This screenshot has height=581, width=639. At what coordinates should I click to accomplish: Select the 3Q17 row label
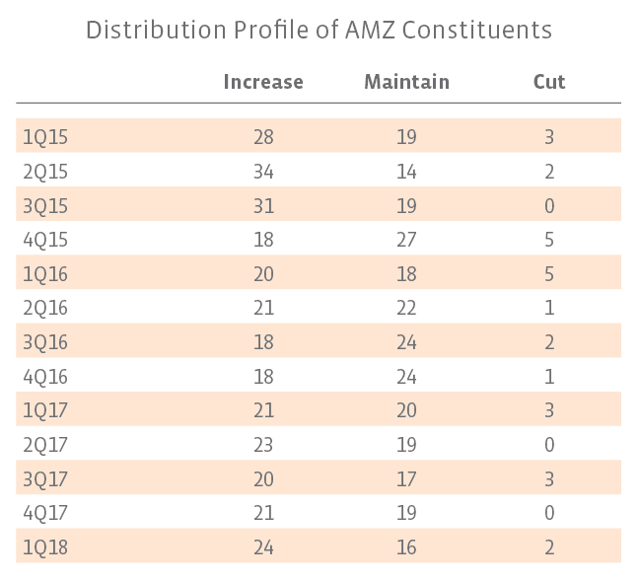(x=45, y=478)
